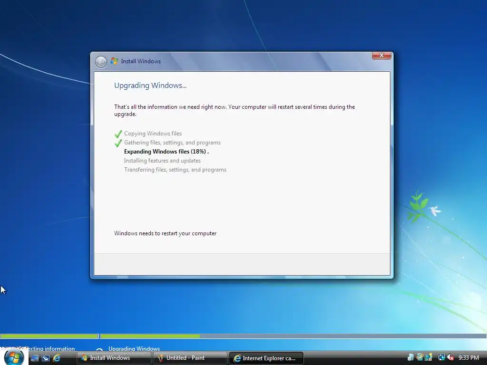The height and width of the screenshot is (365, 487).
Task: Click Switch Between Windows quick launch icon
Action: tap(46, 358)
